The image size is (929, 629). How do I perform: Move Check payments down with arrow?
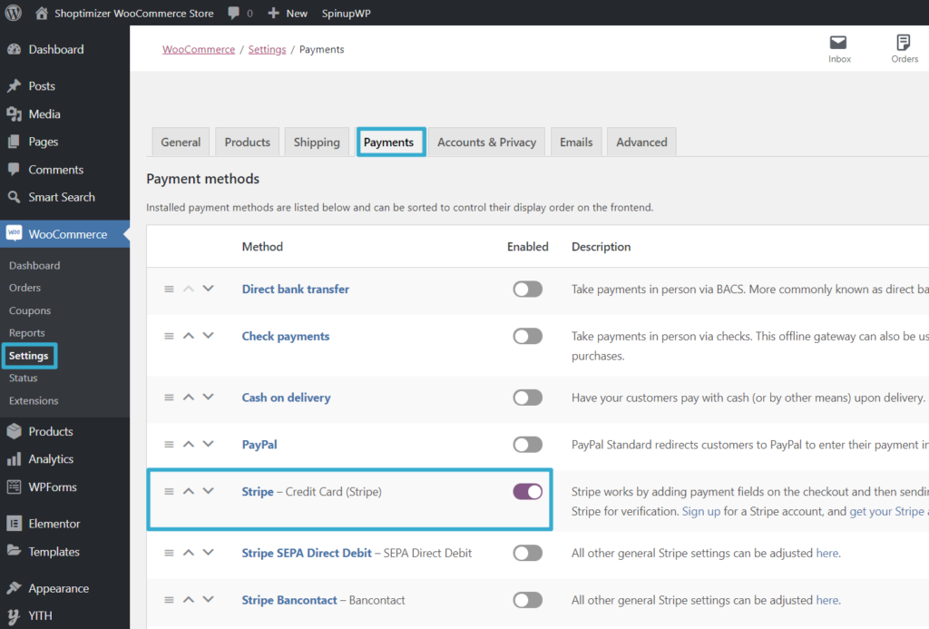pyautogui.click(x=209, y=336)
